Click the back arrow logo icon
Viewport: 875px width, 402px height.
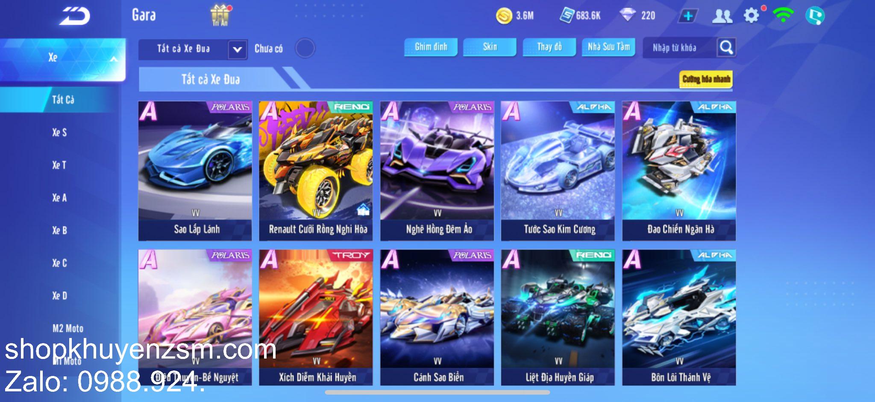tap(75, 16)
